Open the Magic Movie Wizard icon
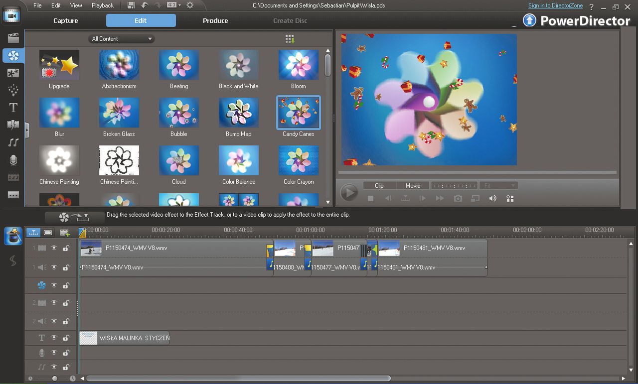Screen dimensions: 638x384 click(x=13, y=236)
